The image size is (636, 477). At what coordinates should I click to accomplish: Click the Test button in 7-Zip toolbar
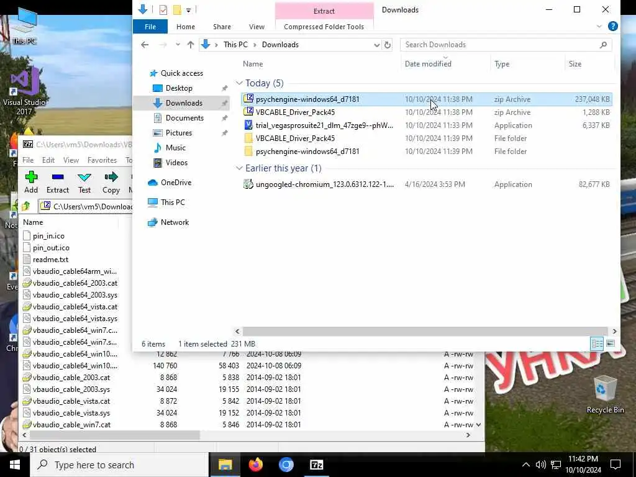84,182
